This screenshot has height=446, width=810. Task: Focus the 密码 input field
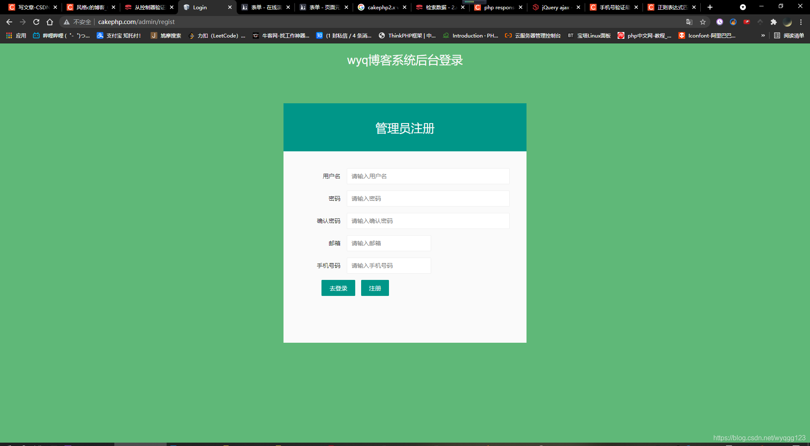[428, 199]
